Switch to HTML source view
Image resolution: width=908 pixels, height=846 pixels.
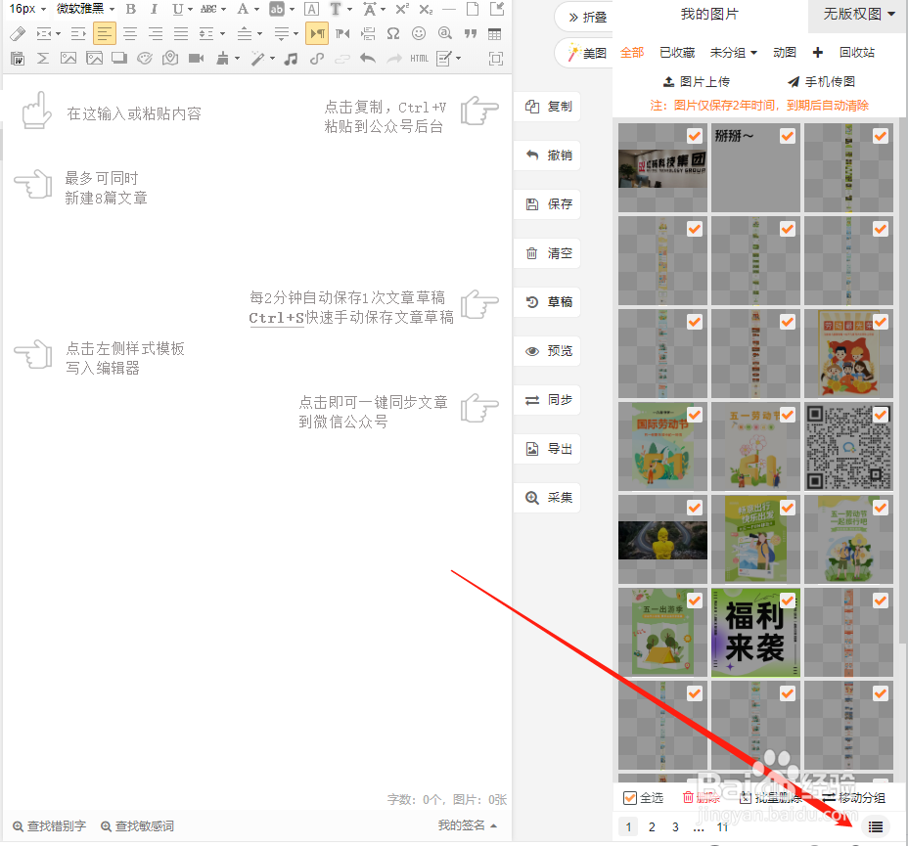(420, 58)
